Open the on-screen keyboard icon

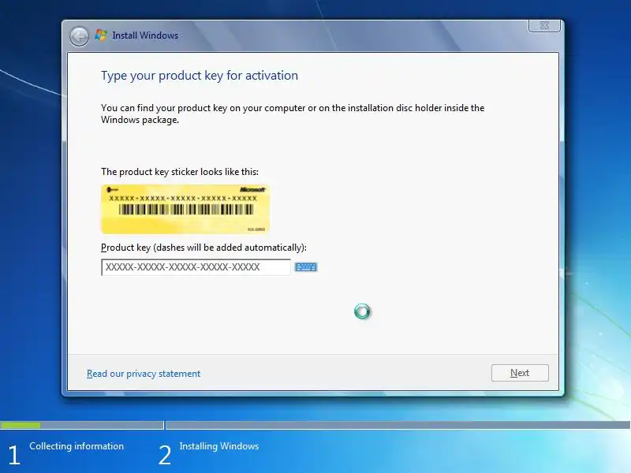[x=306, y=267]
